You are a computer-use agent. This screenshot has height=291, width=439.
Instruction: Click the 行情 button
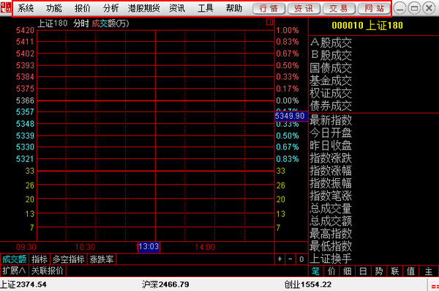point(269,8)
